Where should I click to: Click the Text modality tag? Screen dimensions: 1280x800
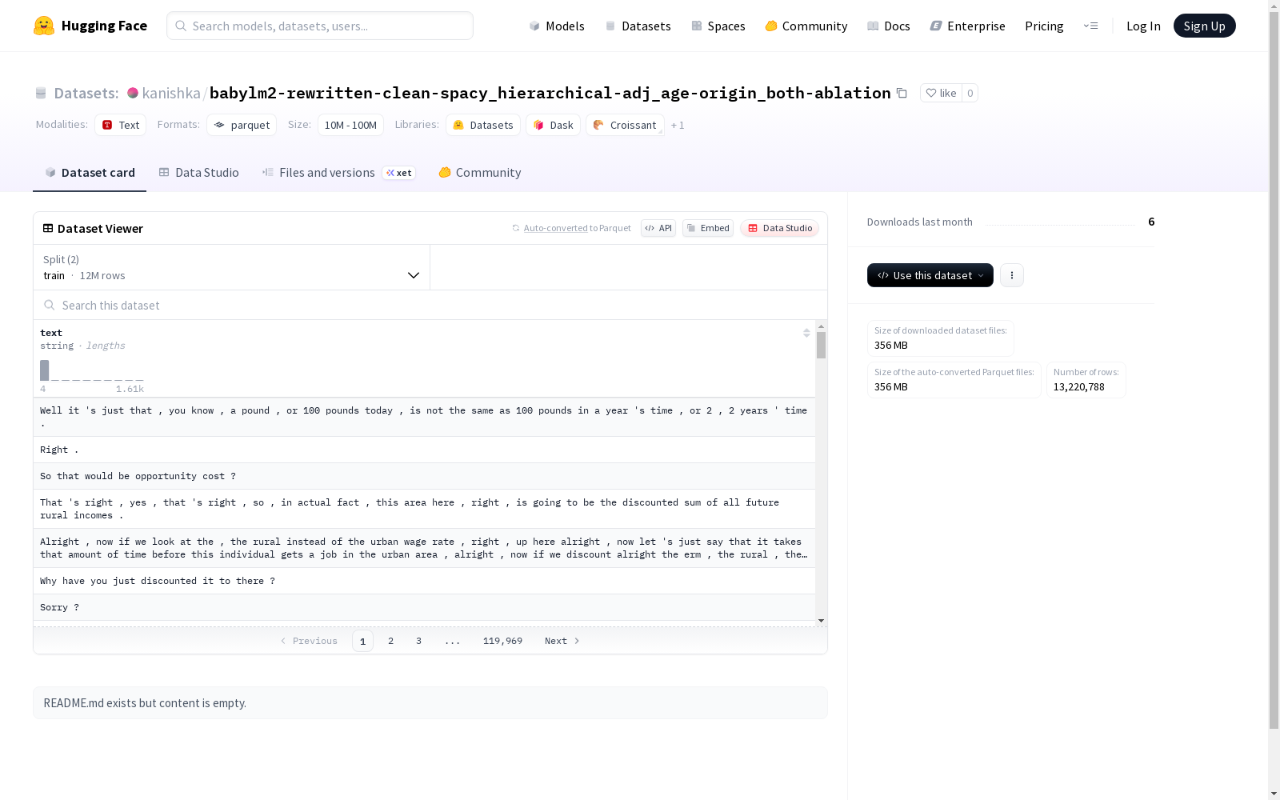pyautogui.click(x=121, y=125)
